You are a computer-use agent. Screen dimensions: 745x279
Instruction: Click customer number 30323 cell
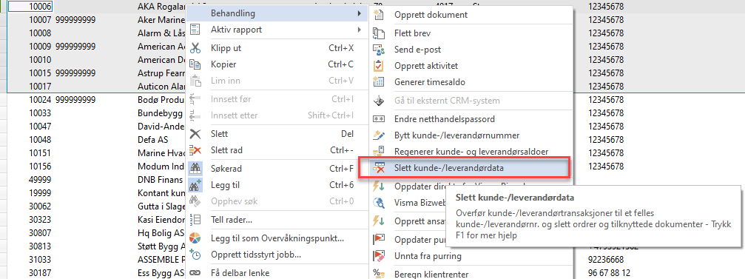point(41,220)
